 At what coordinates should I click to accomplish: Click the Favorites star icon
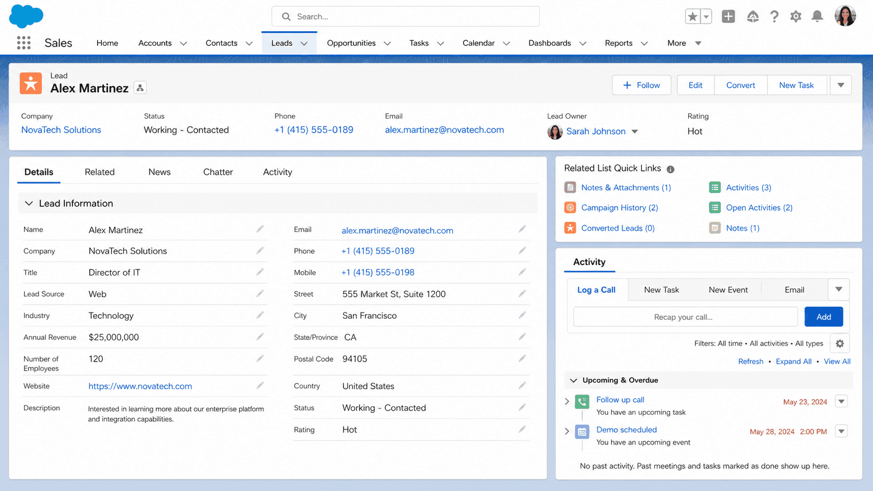(x=693, y=17)
